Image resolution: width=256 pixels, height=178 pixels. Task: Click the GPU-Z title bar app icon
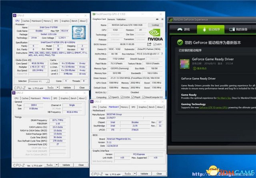point(94,14)
